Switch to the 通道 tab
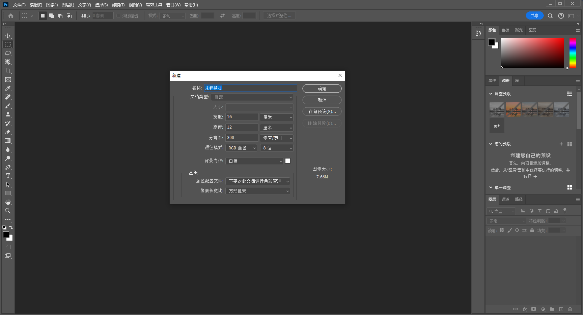This screenshot has height=315, width=583. pyautogui.click(x=505, y=200)
